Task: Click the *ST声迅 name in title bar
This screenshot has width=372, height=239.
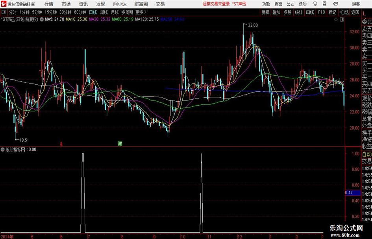Action: click(239, 4)
